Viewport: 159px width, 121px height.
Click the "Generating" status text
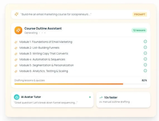coord(31,33)
